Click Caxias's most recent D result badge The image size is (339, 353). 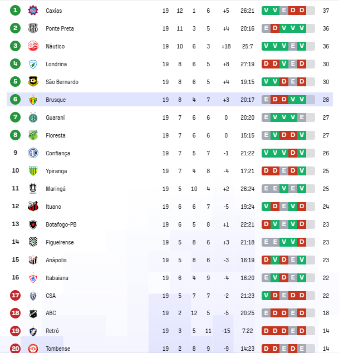[302, 11]
